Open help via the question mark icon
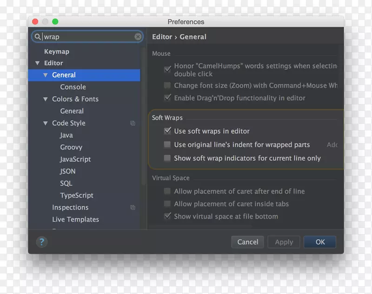 pos(41,242)
